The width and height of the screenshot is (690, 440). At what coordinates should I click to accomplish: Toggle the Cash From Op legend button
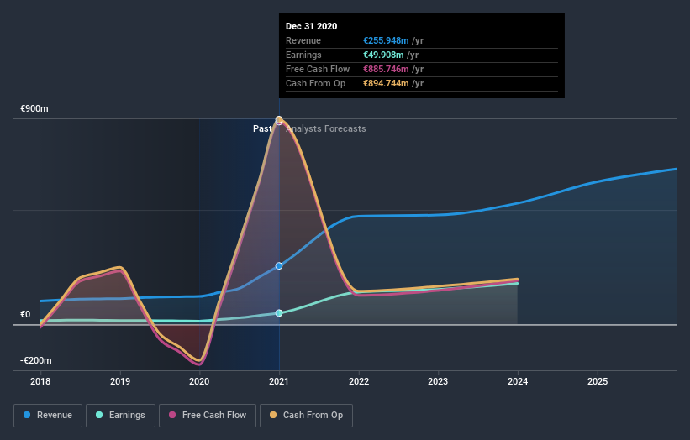click(306, 416)
